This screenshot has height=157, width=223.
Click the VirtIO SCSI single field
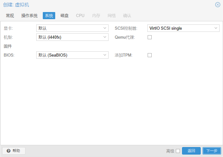pyautogui.click(x=183, y=28)
